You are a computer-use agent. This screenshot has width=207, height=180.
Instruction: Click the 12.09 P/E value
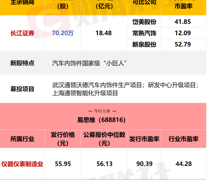click(x=183, y=33)
